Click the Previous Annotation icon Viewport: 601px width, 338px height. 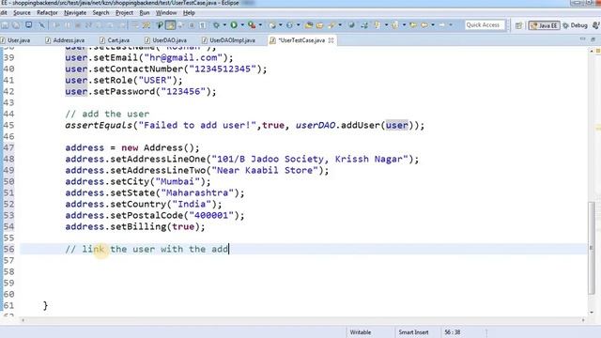point(394,25)
